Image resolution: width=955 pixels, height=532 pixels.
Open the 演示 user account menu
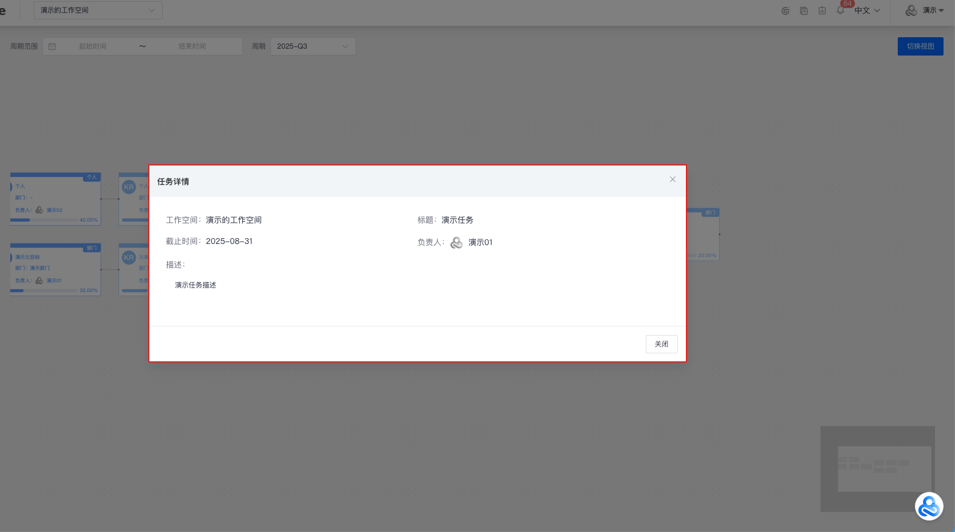(924, 10)
